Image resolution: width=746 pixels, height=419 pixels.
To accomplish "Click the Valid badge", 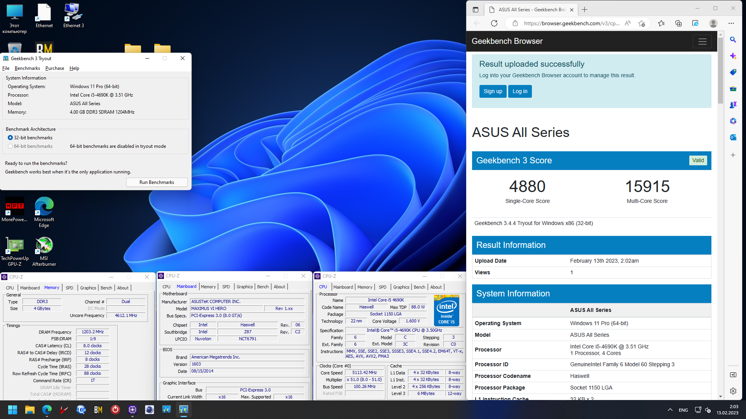I will click(698, 161).
